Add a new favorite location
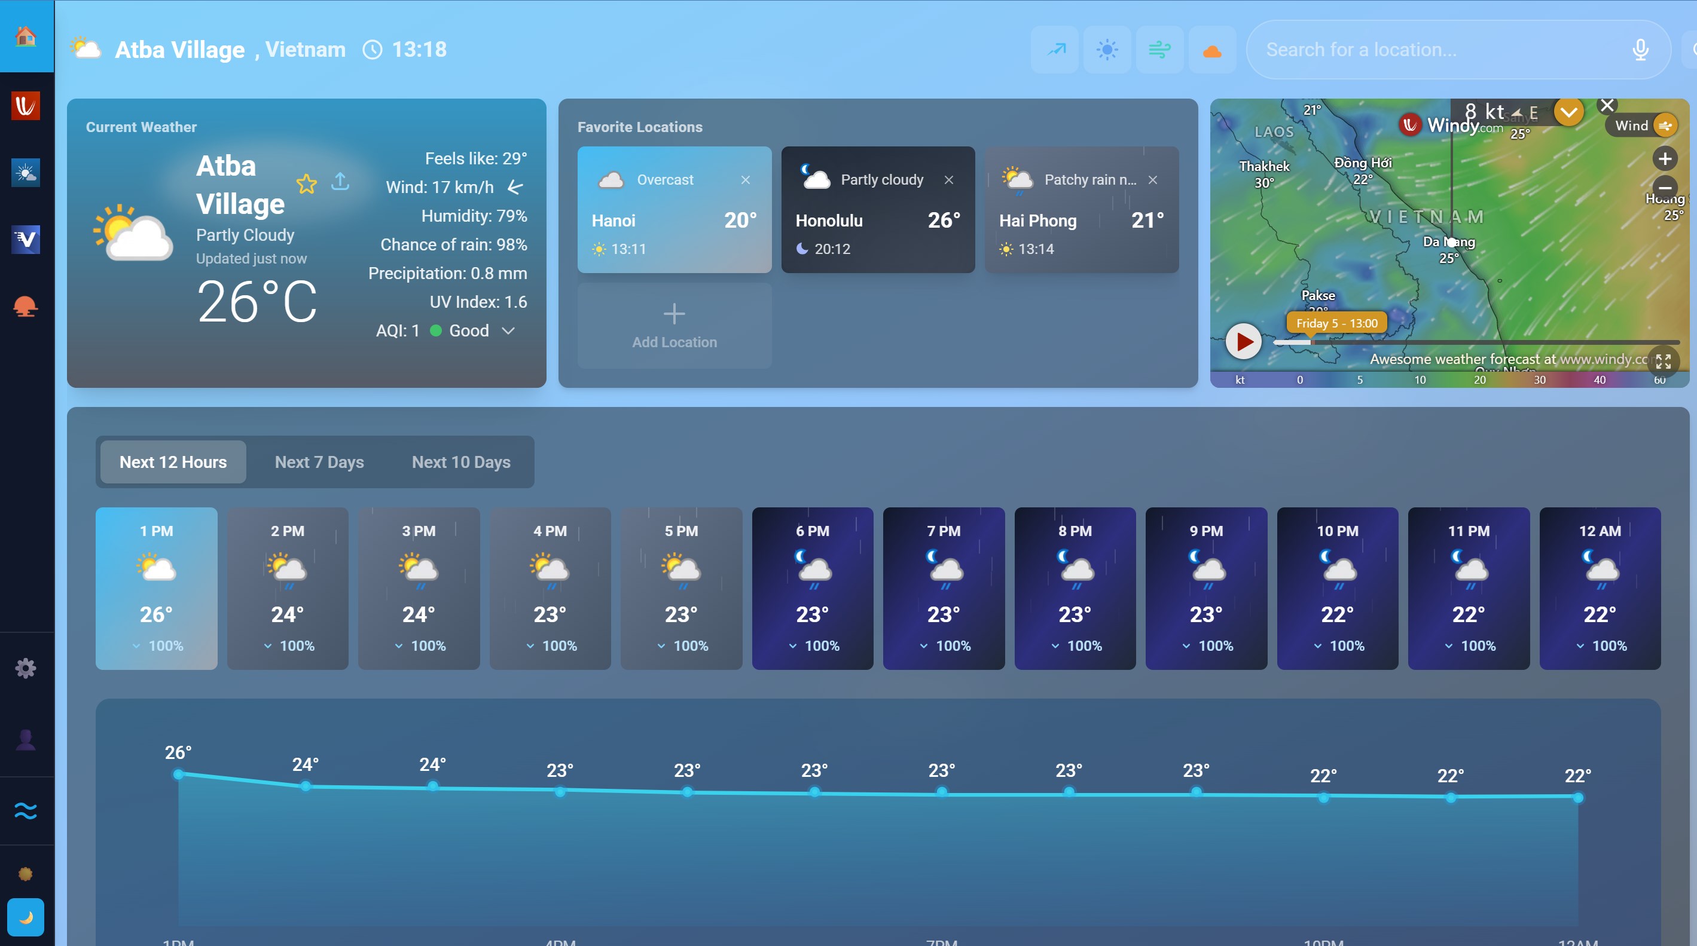1697x946 pixels. coord(674,325)
